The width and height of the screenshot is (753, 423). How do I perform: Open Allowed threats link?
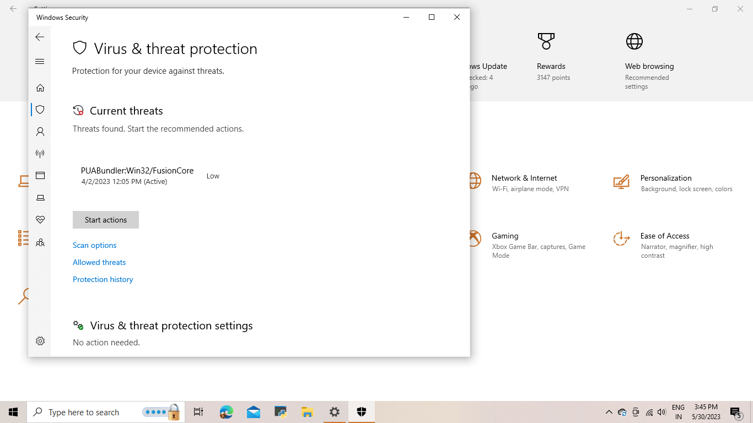(x=99, y=262)
